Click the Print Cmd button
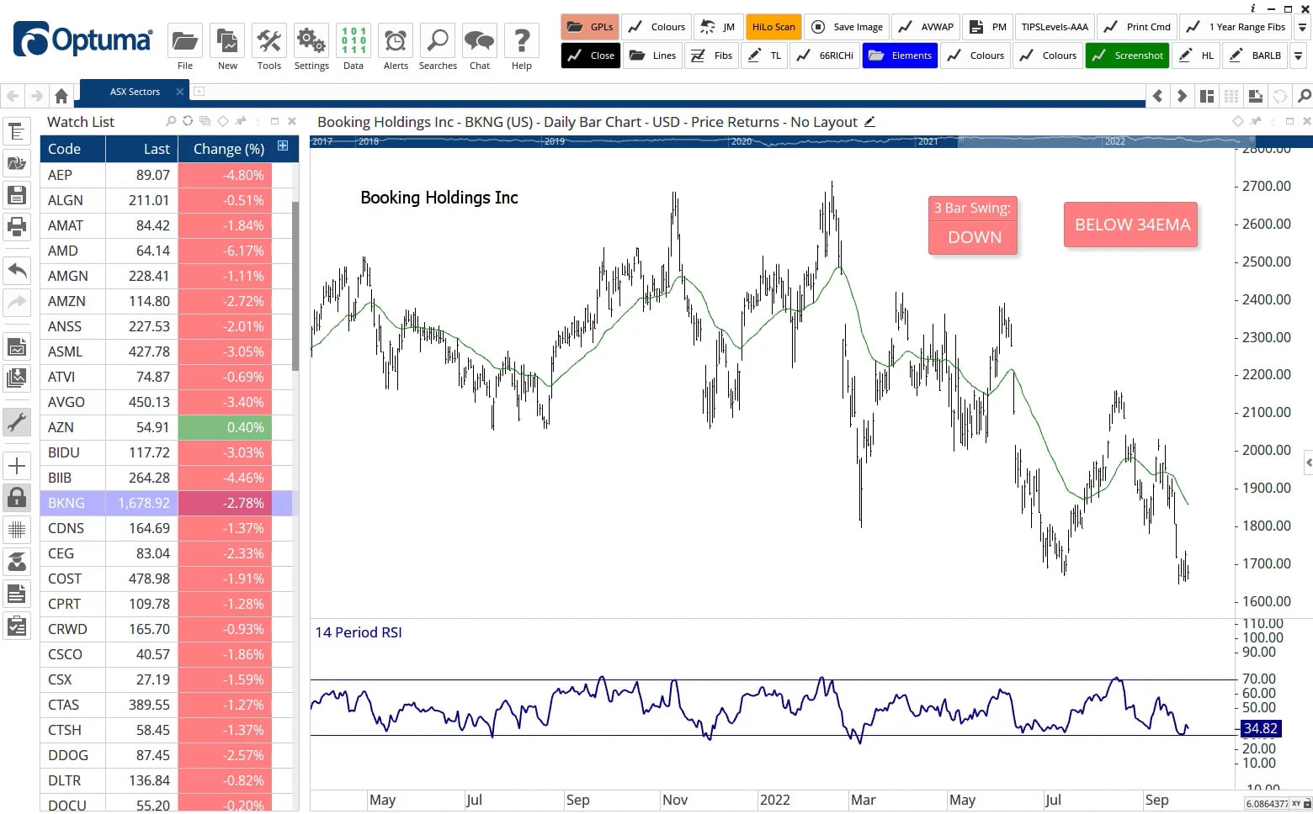Screen dimensions: 1313x814 tap(1137, 27)
